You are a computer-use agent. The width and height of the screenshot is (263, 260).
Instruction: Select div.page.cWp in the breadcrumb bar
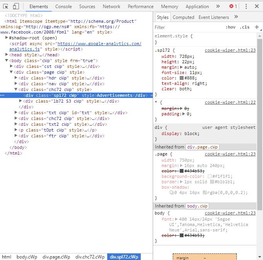(56, 257)
